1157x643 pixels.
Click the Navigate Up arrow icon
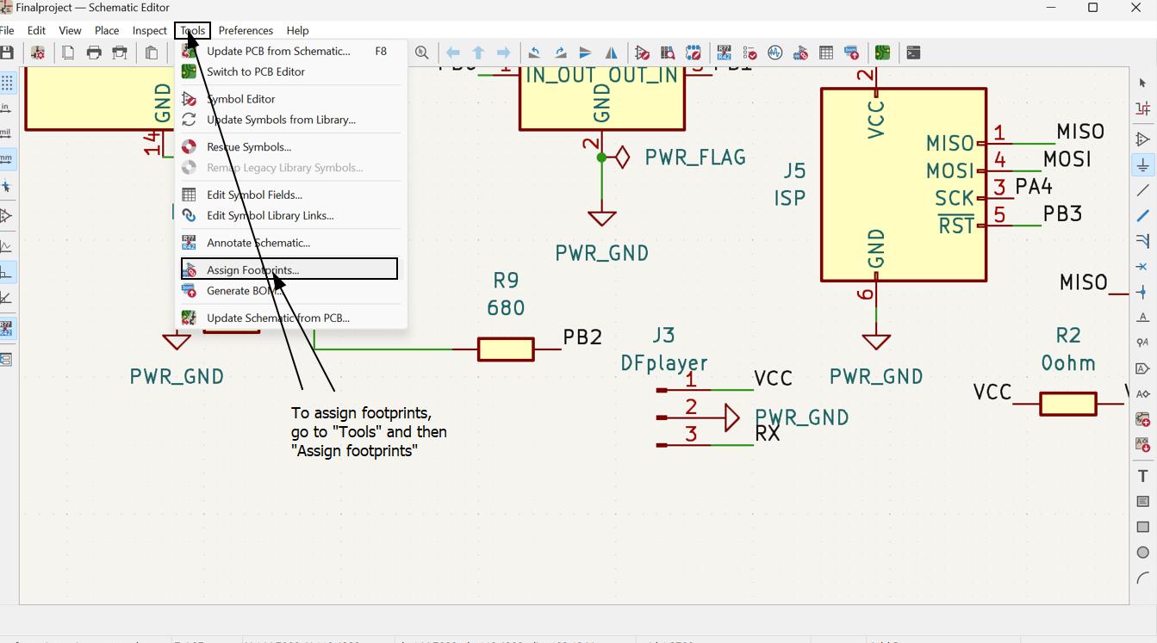[478, 53]
